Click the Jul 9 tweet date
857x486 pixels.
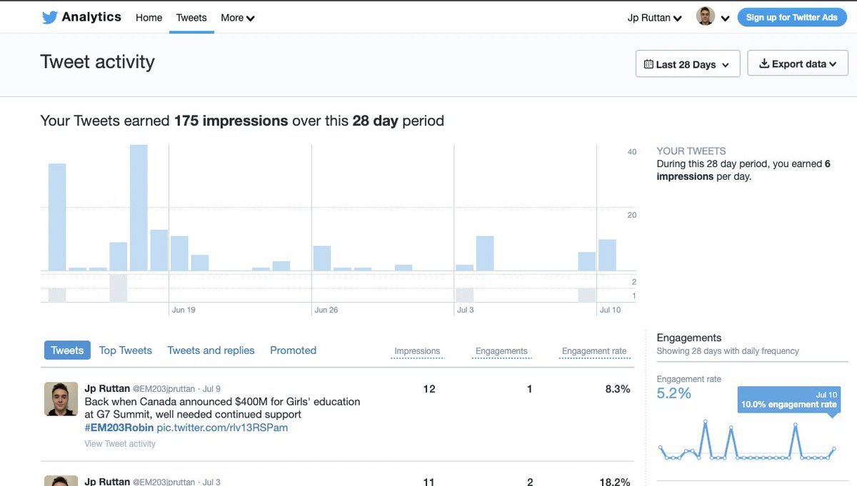click(x=212, y=389)
